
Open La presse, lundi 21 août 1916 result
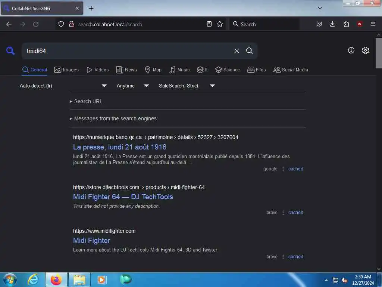120,147
